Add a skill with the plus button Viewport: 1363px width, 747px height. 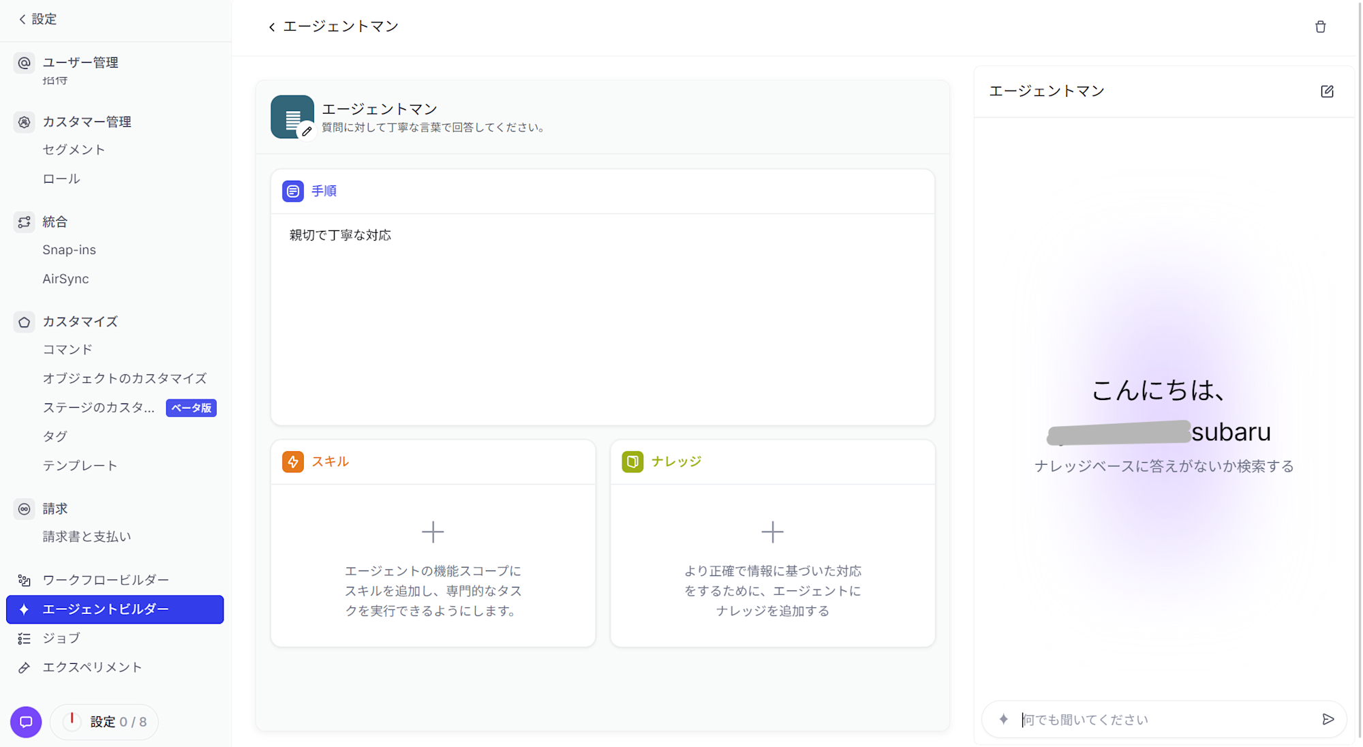433,532
